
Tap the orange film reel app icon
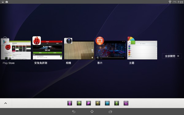[x=100, y=41]
